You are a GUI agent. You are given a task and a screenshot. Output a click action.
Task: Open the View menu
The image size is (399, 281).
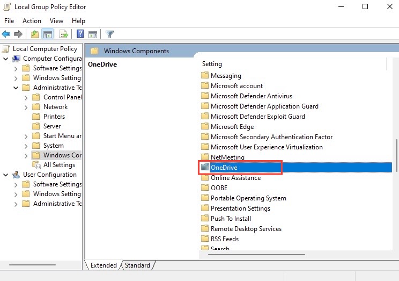coord(56,21)
